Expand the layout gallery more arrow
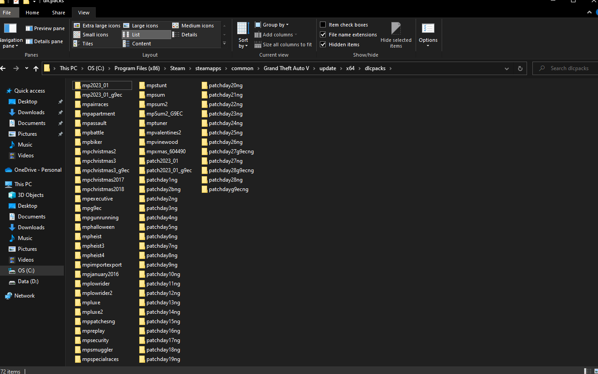Image resolution: width=598 pixels, height=374 pixels. coord(224,44)
